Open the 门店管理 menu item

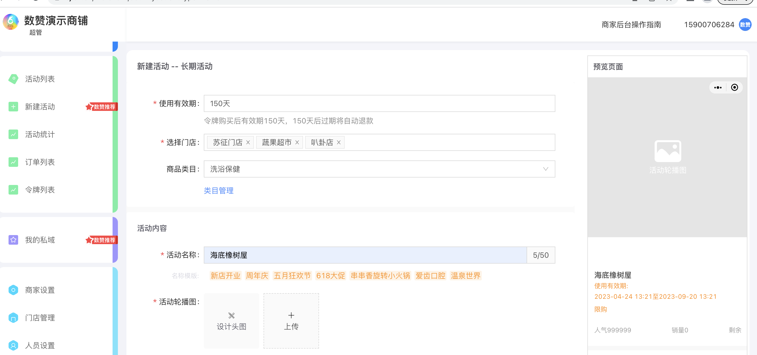click(x=40, y=318)
